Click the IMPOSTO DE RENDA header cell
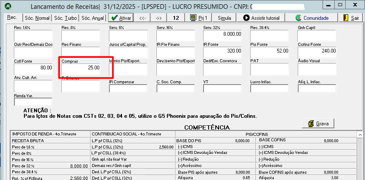This screenshot has width=365, height=180. point(50,134)
